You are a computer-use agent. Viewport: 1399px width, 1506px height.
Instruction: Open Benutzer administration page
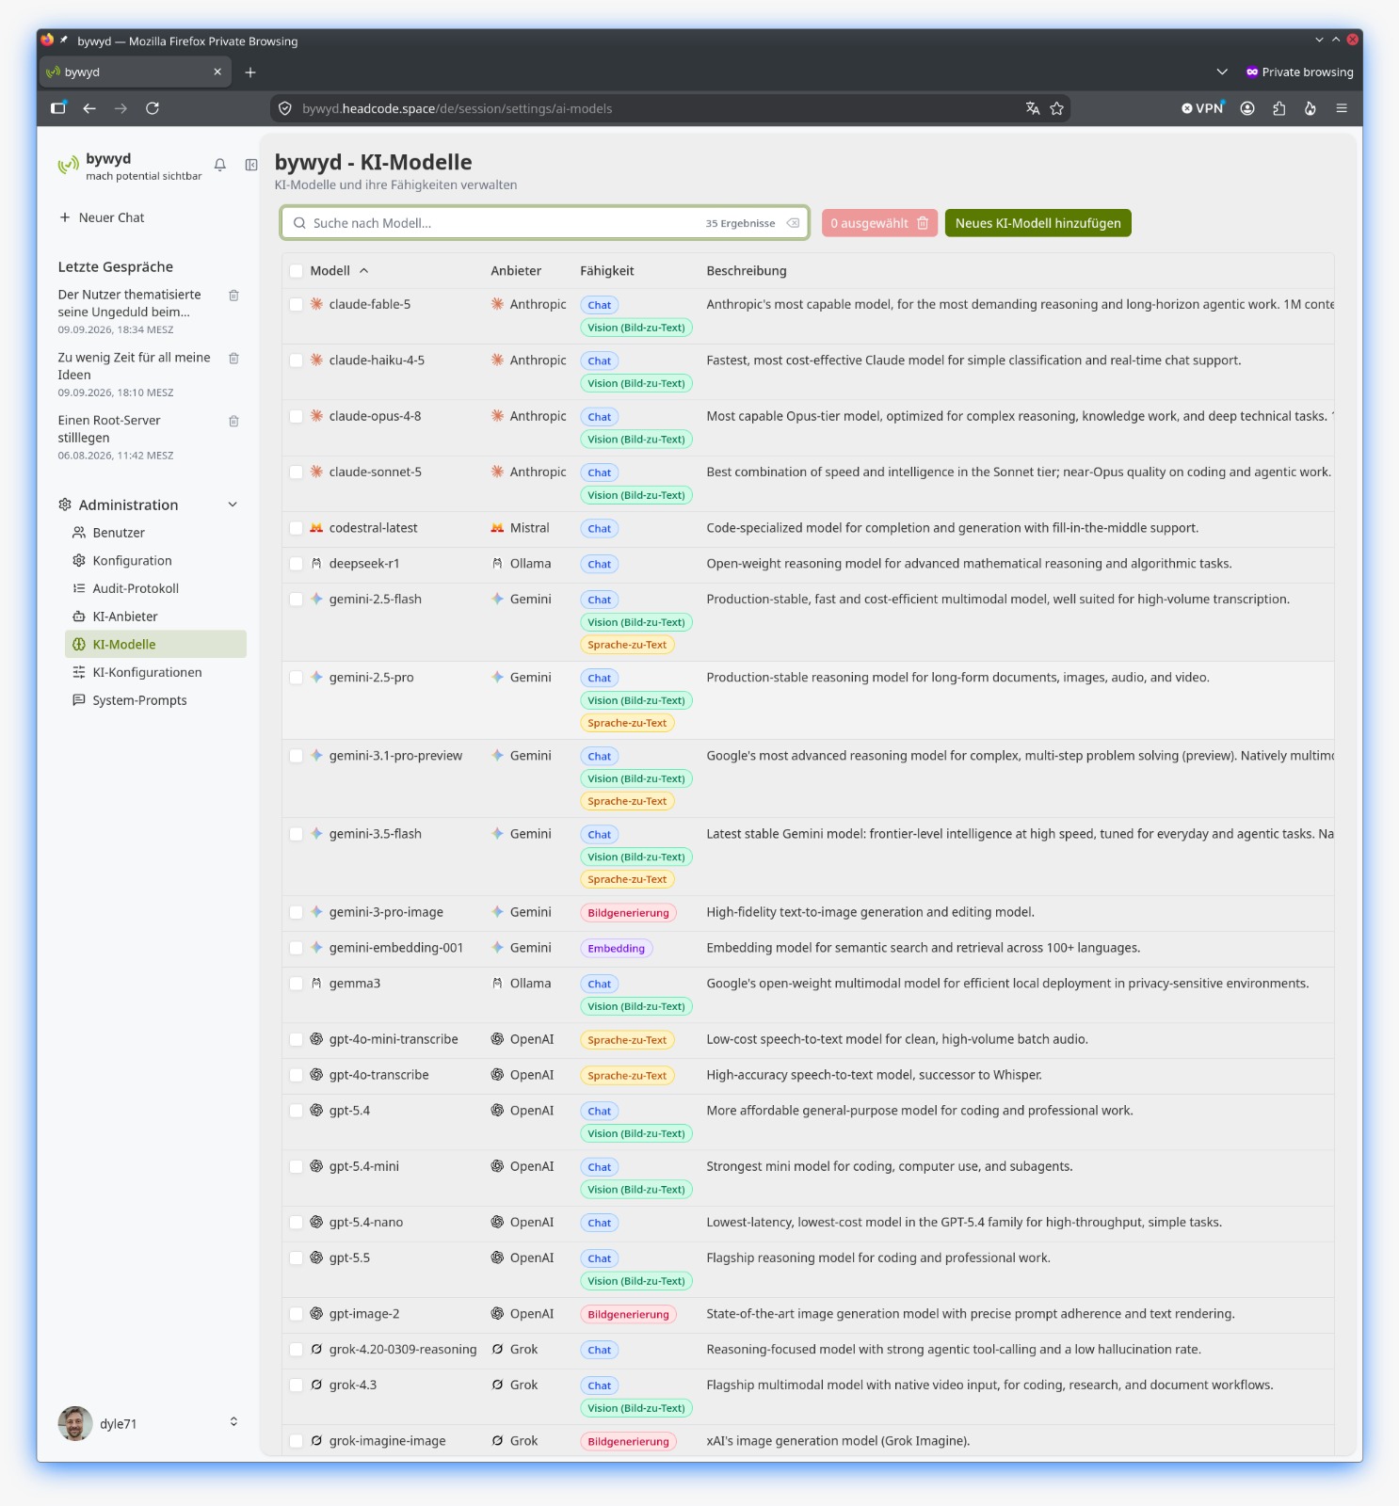(x=155, y=533)
